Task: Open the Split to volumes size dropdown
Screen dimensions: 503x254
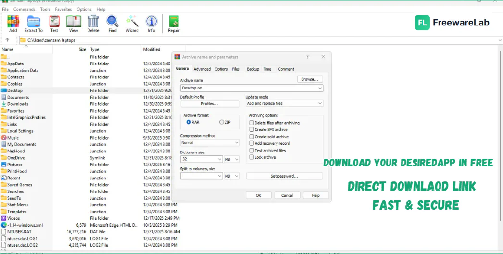Action: tap(219, 176)
